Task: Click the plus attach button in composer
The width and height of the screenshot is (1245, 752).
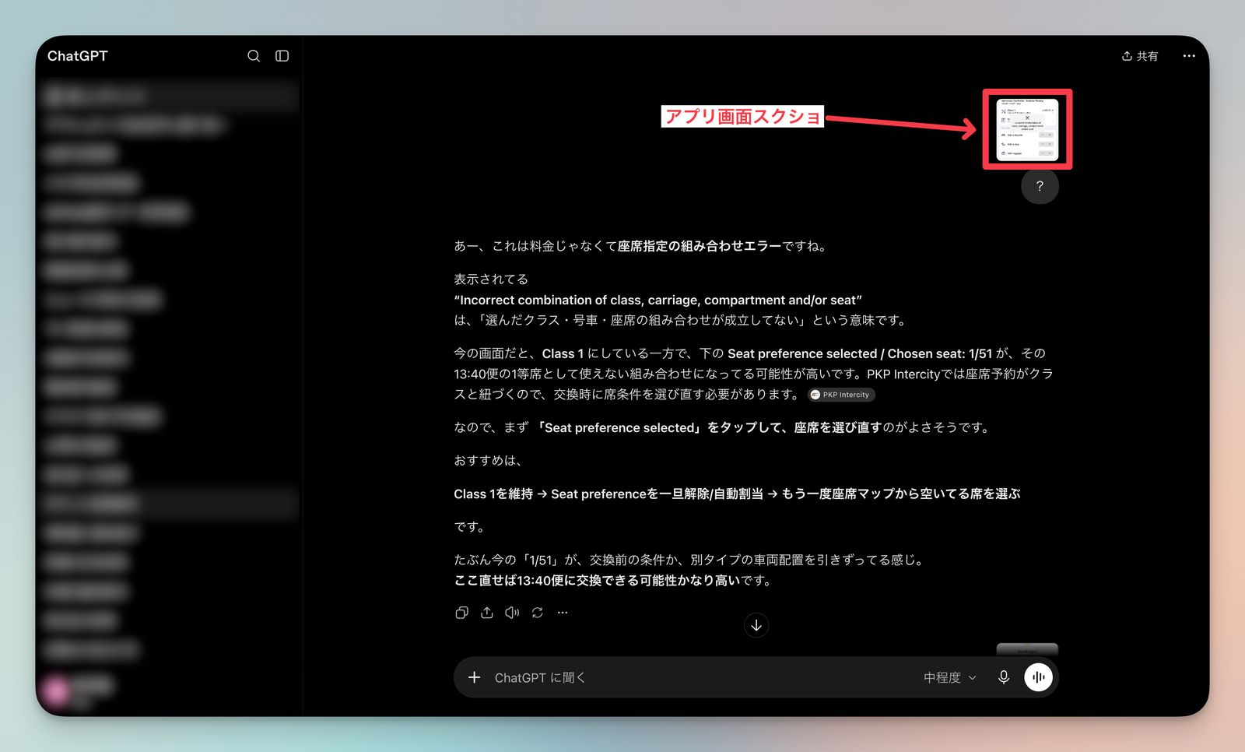Action: [475, 677]
